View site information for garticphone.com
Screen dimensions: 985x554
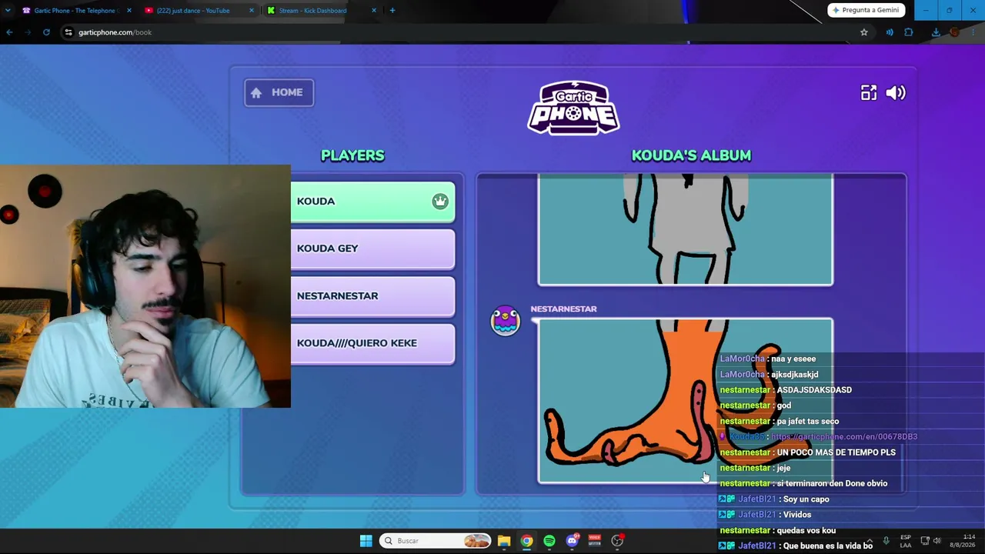68,32
